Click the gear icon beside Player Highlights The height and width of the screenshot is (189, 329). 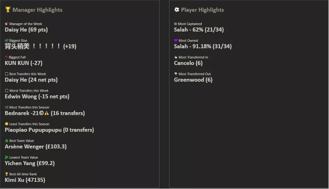[177, 10]
